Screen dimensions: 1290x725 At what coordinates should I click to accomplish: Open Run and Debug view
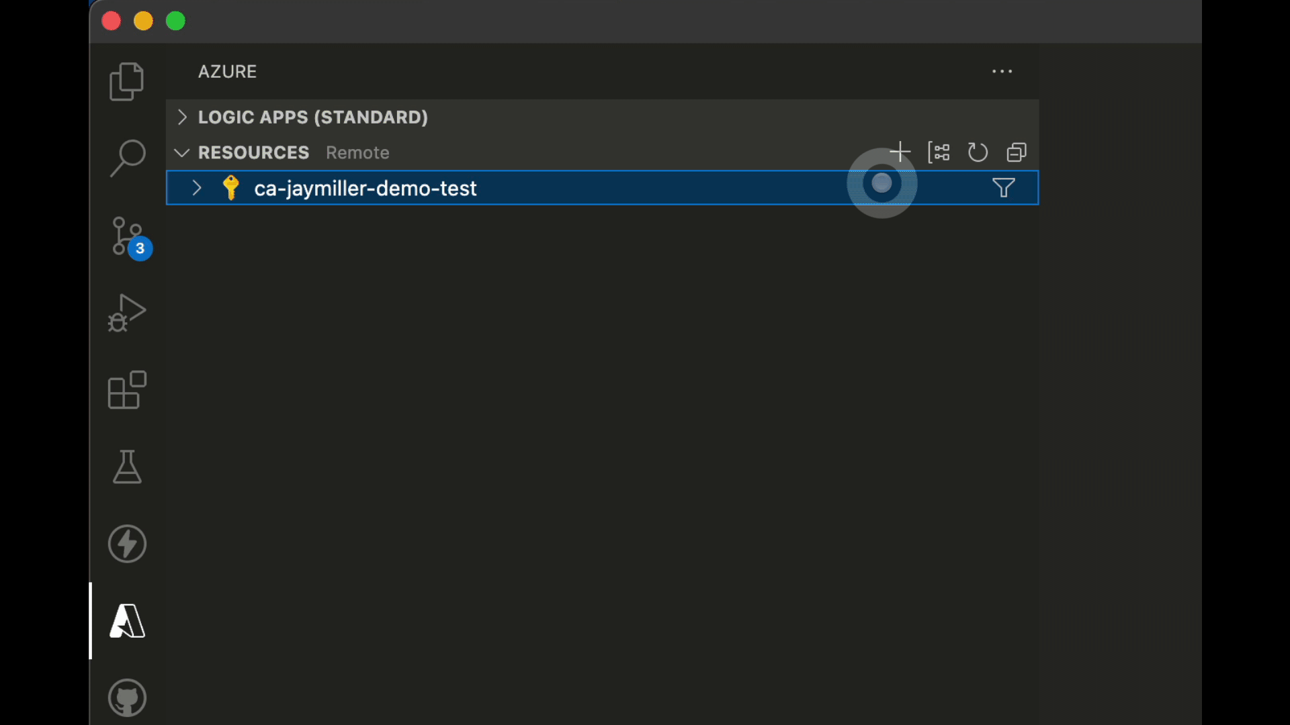tap(127, 313)
